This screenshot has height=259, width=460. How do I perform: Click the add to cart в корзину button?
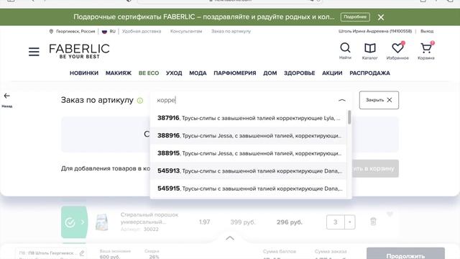click(375, 168)
